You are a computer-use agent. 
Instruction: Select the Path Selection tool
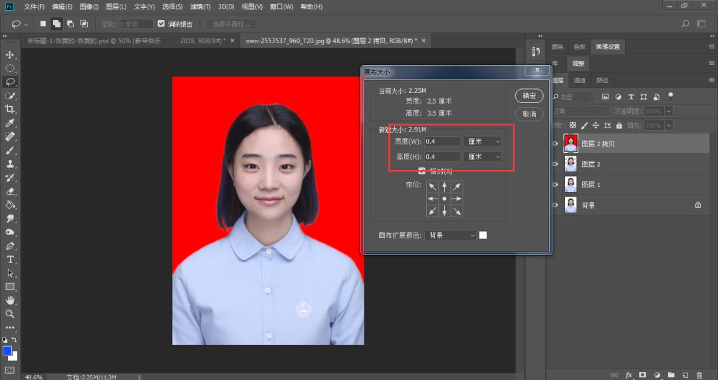(x=9, y=273)
